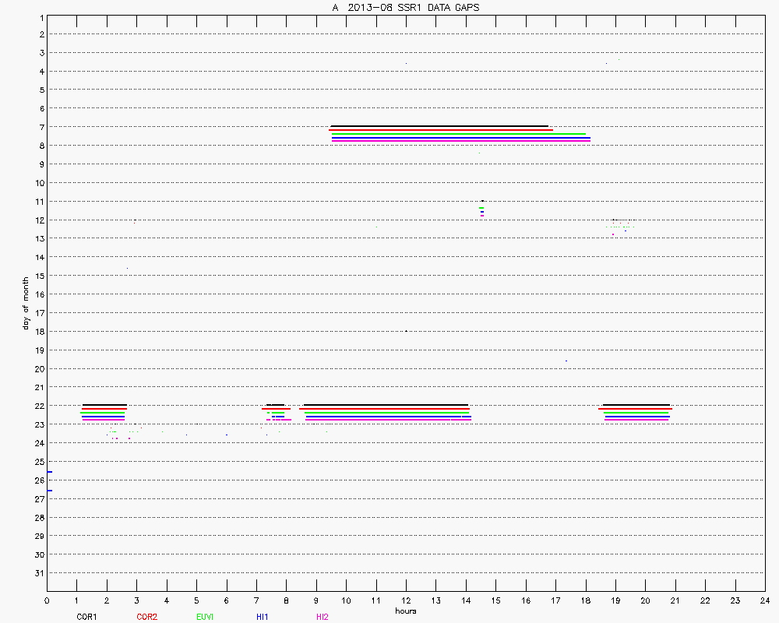The height and width of the screenshot is (623, 779).
Task: Click the long green EUVI bar on day 7
Action: pyautogui.click(x=458, y=134)
